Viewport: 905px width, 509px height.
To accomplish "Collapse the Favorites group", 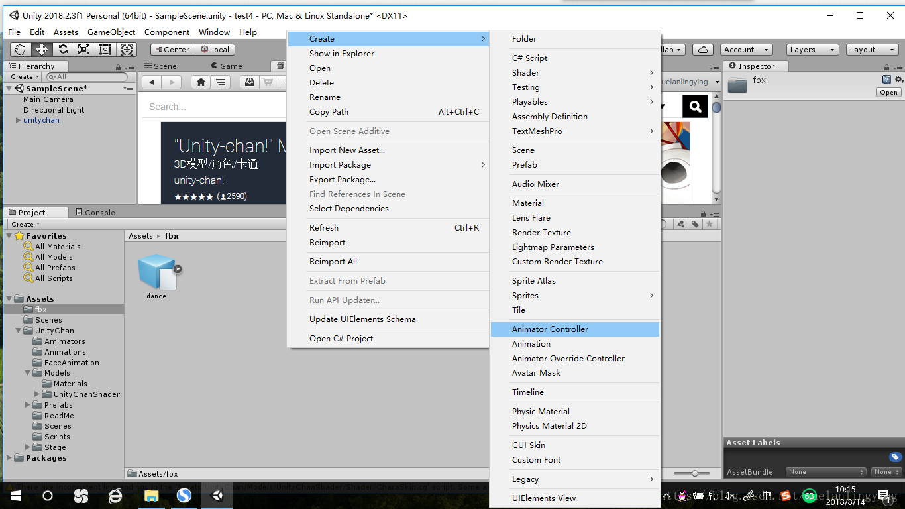I will (x=9, y=235).
